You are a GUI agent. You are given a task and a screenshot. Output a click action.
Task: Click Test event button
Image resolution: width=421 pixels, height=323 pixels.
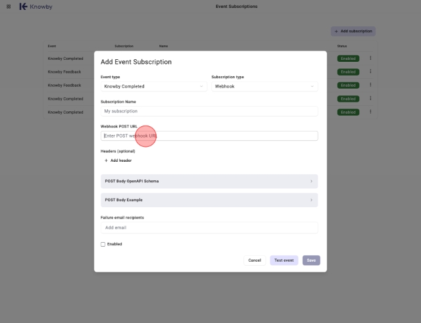tap(284, 261)
